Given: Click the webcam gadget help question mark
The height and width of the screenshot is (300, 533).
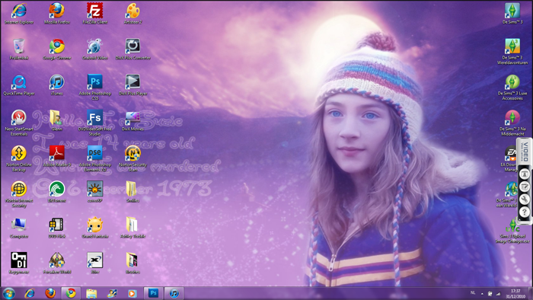Looking at the screenshot, I should tap(525, 212).
